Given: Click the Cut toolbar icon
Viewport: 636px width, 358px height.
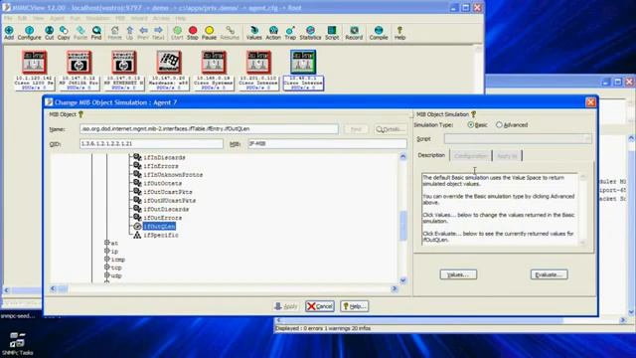Looking at the screenshot, I should pos(49,33).
